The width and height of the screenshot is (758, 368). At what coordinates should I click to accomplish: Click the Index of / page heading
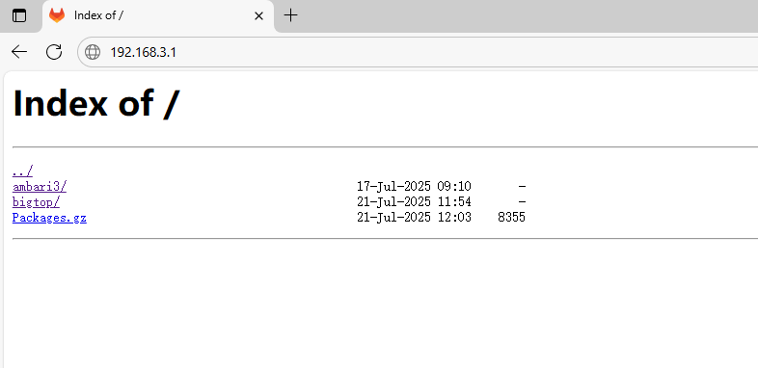coord(96,103)
